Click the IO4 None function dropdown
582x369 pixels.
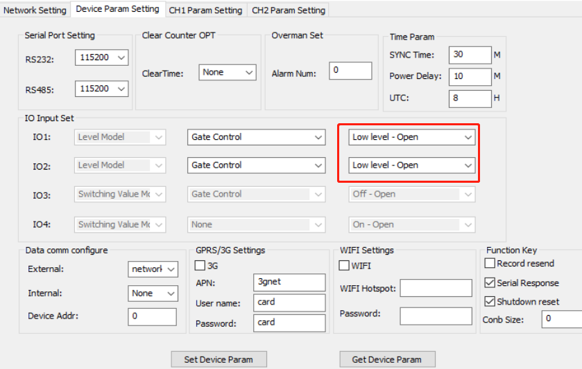(256, 224)
